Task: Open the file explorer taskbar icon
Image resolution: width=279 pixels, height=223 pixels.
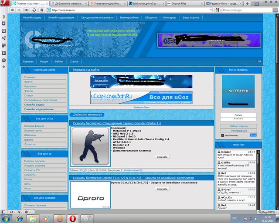Action: (34, 217)
